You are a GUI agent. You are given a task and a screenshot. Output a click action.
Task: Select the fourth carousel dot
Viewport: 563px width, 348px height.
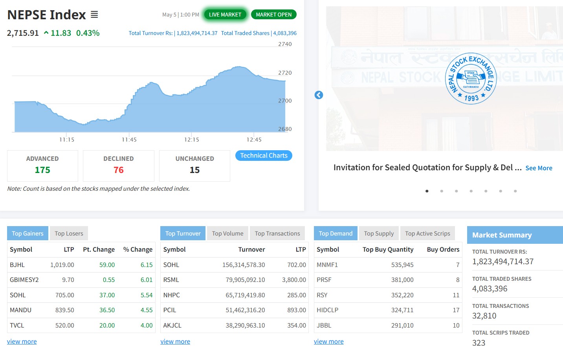471,191
